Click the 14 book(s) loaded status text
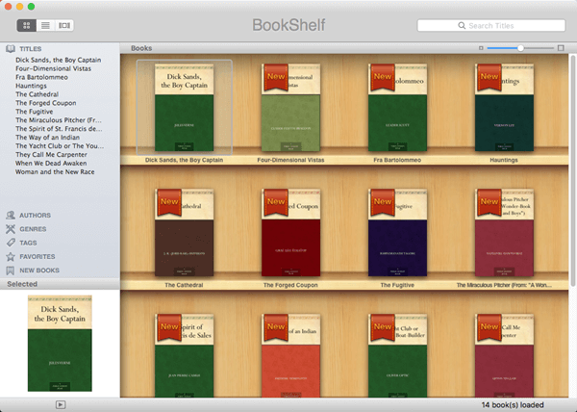 (513, 405)
